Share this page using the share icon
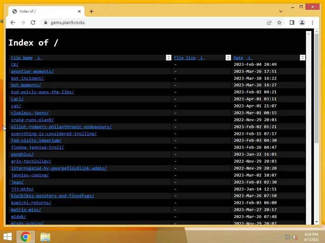This screenshot has height=243, width=325. [269, 22]
